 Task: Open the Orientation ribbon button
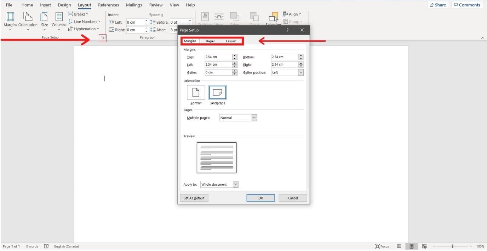coord(28,21)
